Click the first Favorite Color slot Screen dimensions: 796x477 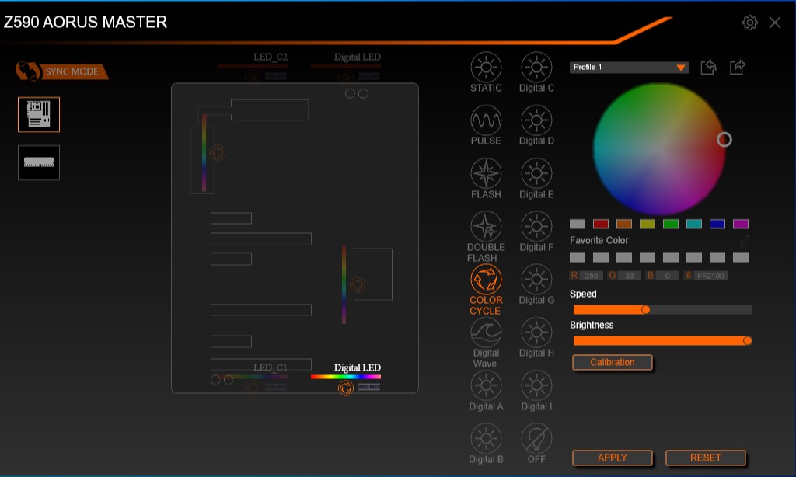coord(578,257)
